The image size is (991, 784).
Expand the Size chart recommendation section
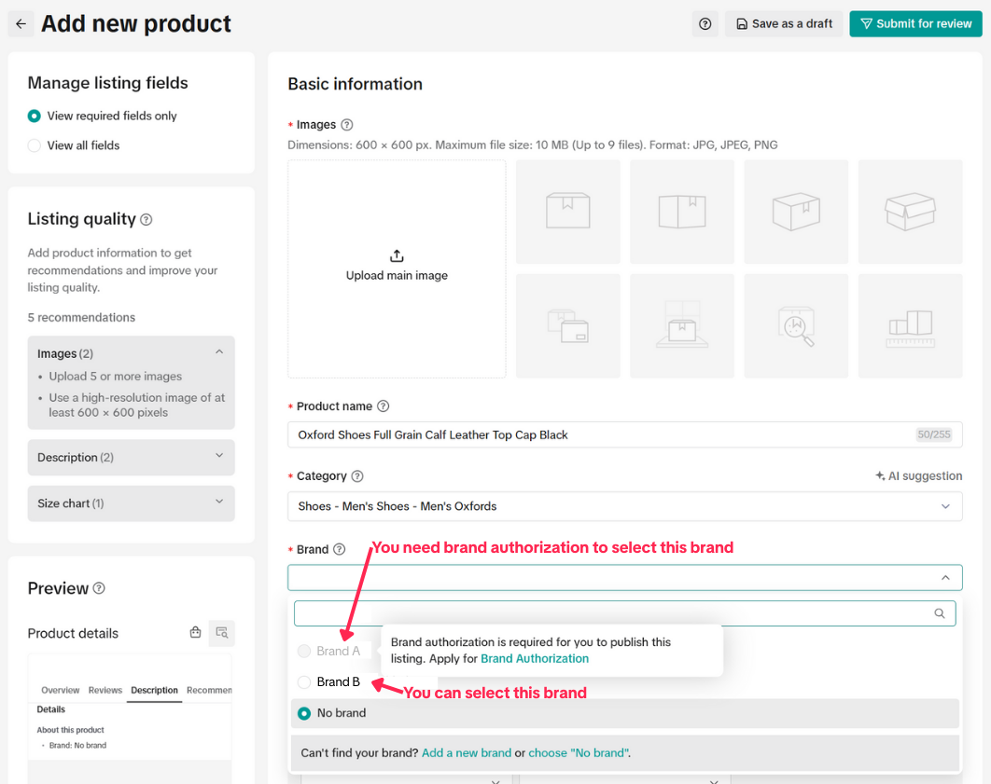pos(131,503)
